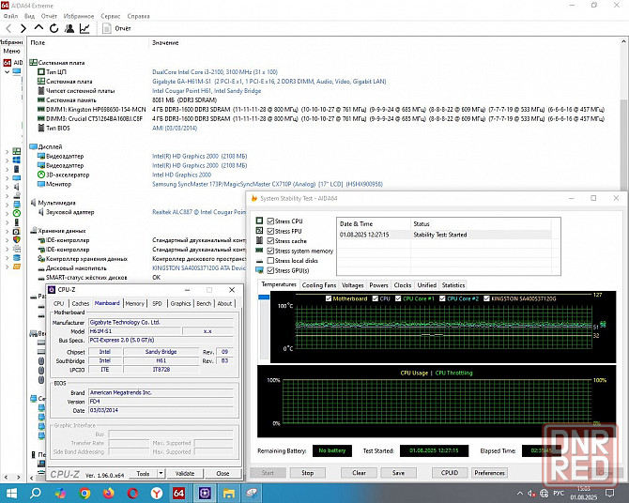629x503 pixels.
Task: Switch to the Statistics tab
Action: [x=453, y=285]
